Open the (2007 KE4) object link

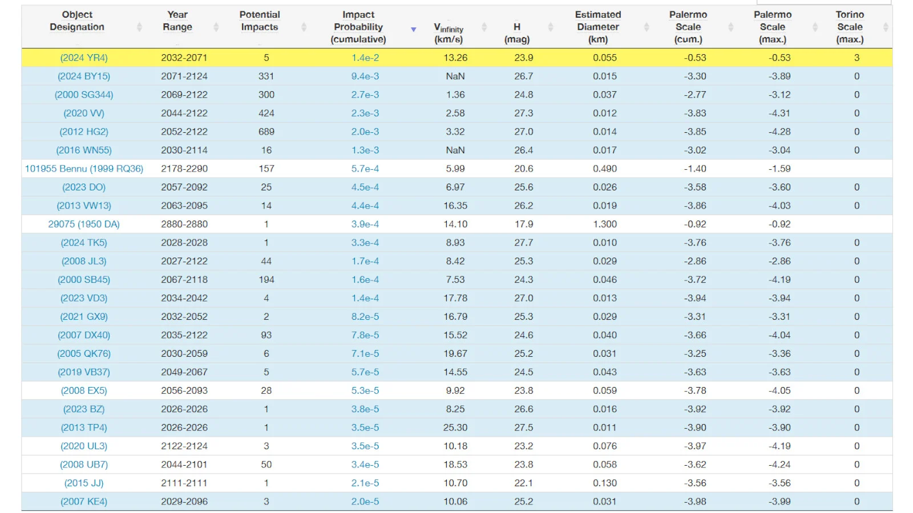pos(84,502)
